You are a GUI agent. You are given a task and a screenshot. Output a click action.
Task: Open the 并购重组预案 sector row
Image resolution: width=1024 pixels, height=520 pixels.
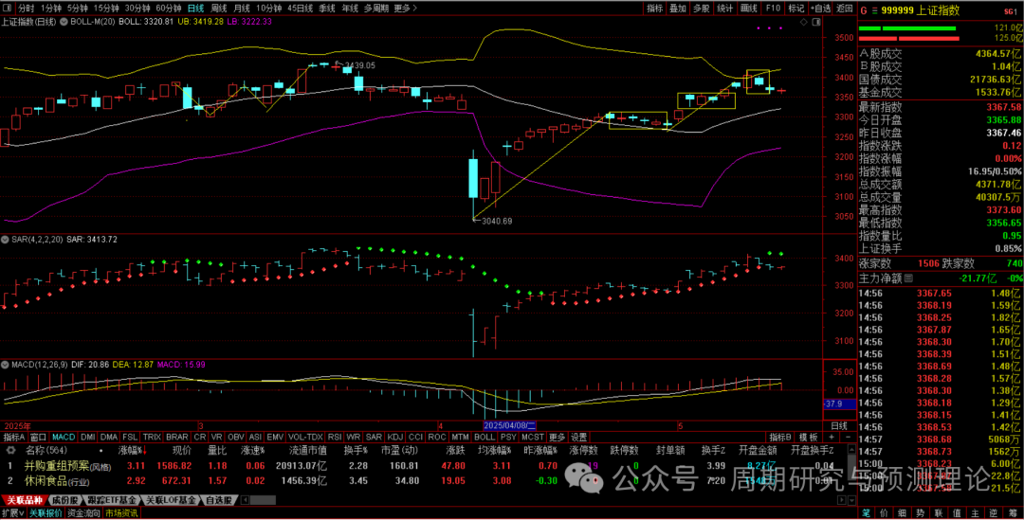[55, 466]
